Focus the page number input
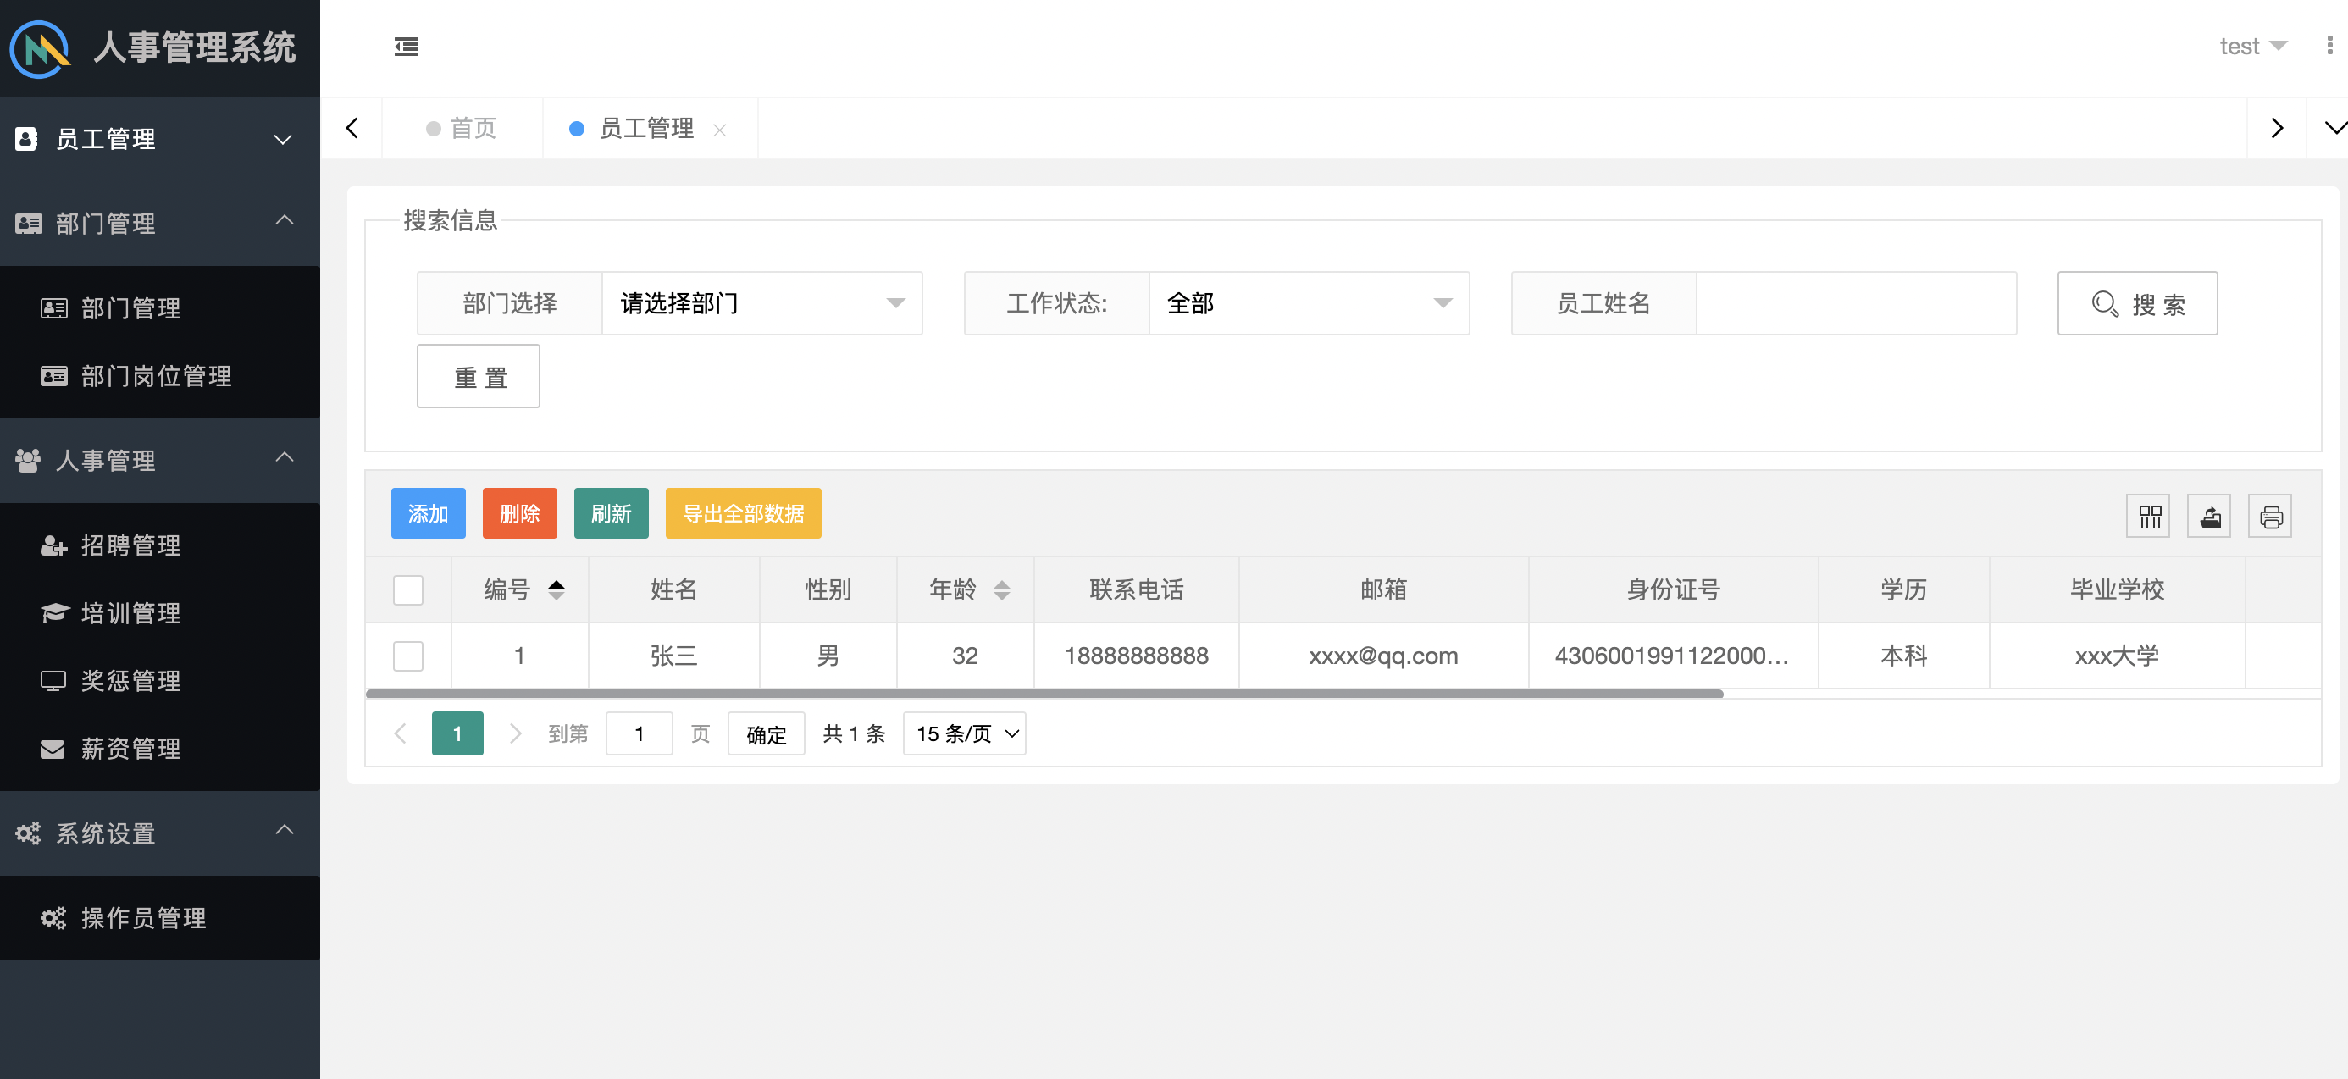Viewport: 2348px width, 1079px height. 640,733
